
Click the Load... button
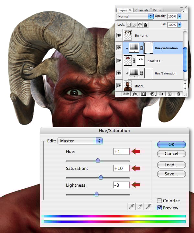point(171,165)
